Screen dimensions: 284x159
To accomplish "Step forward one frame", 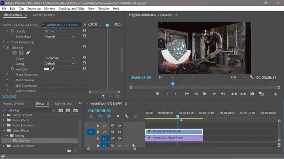I will (214, 94).
